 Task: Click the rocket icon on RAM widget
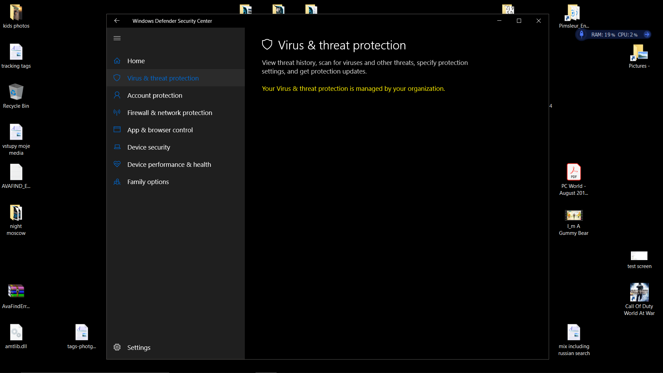pos(582,35)
